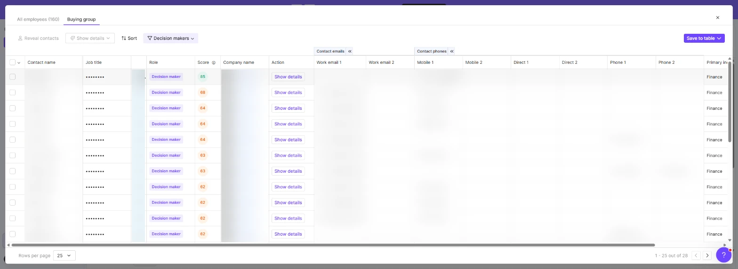This screenshot has height=269, width=738.
Task: Check the first row scored 64
Action: (x=12, y=108)
